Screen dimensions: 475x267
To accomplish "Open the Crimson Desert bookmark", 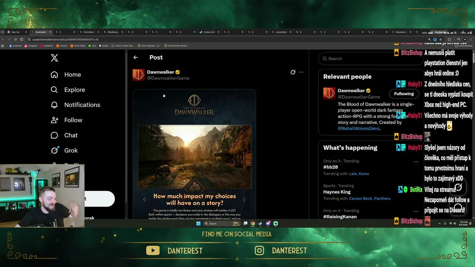I will pos(122,46).
